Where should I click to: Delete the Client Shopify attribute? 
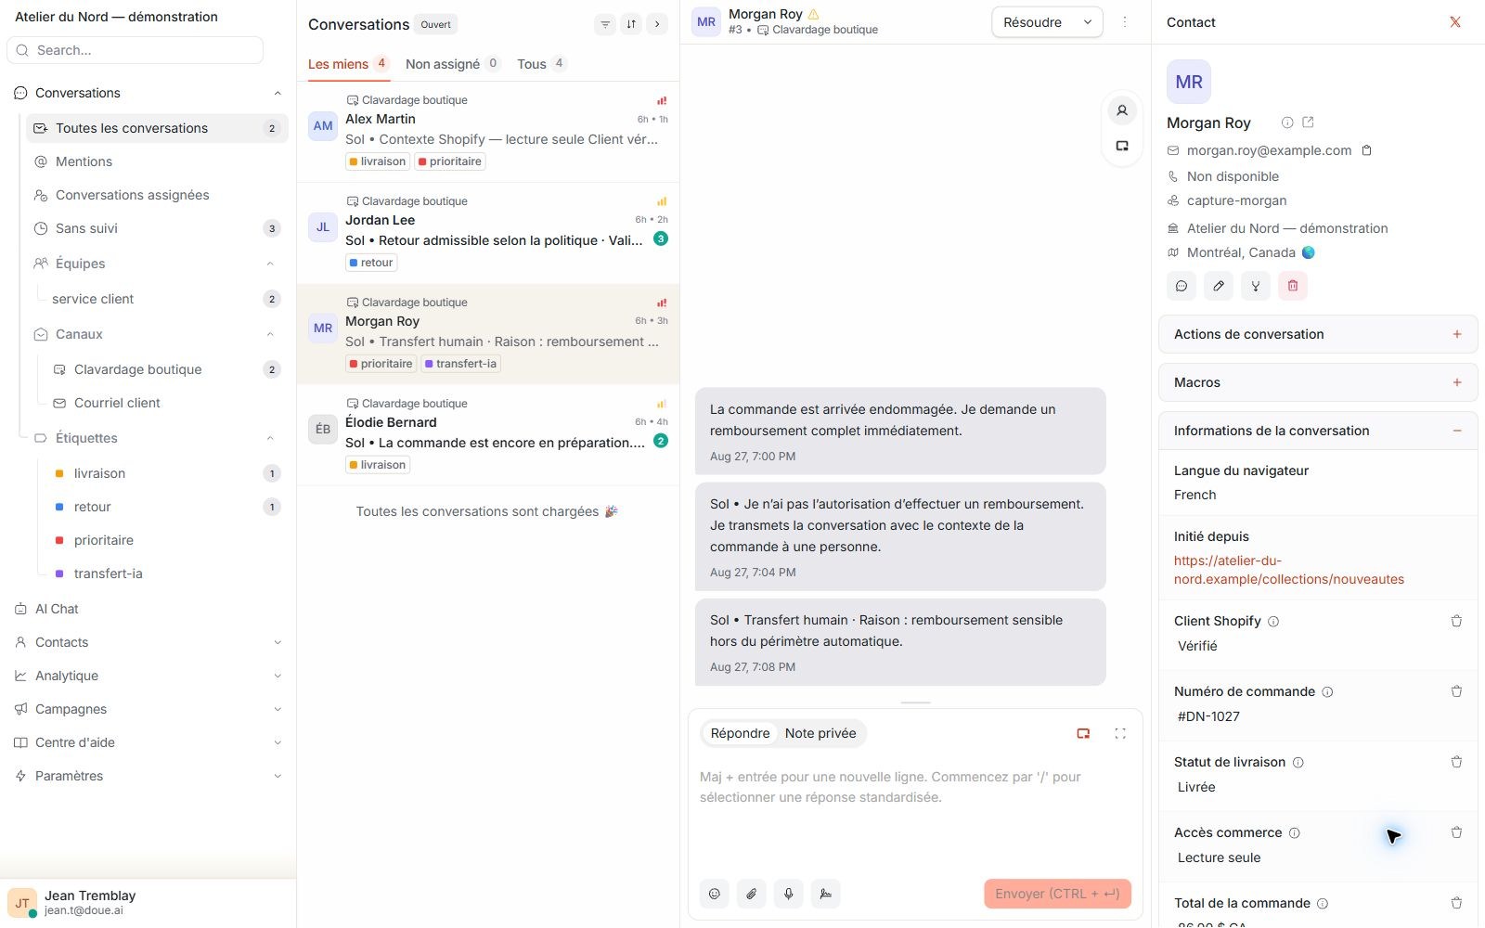(x=1456, y=621)
